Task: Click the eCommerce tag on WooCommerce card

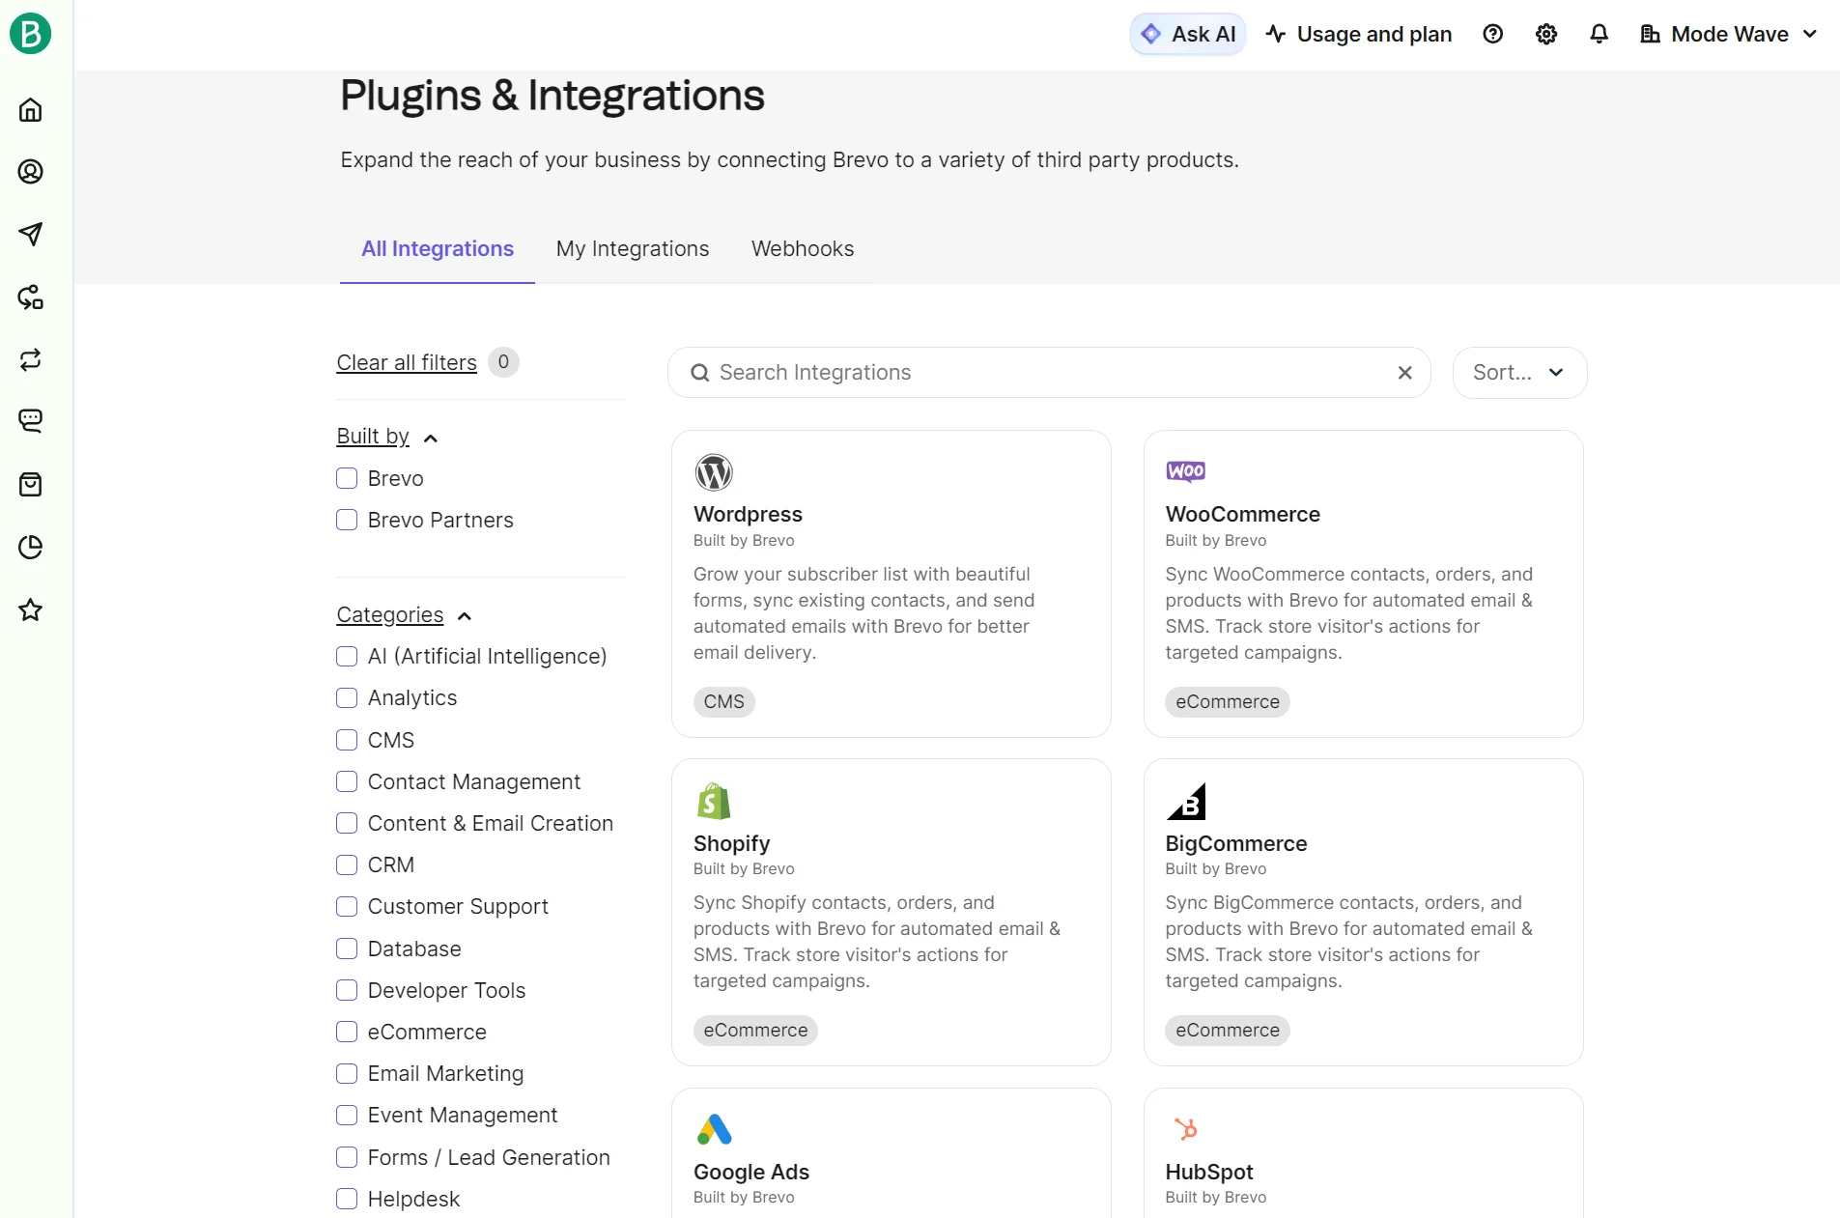Action: [1228, 702]
